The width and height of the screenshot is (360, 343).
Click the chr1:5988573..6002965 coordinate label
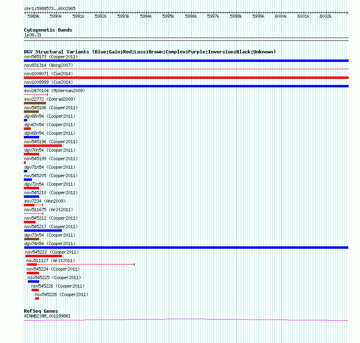50,8
